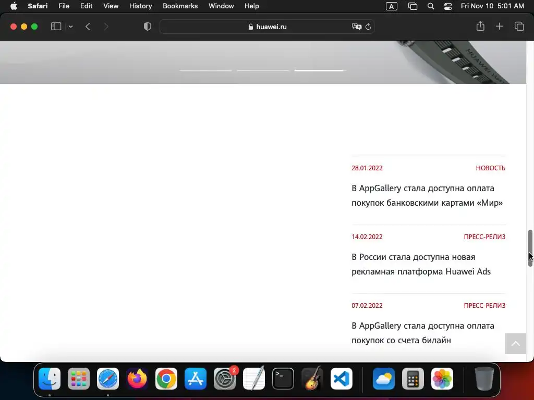Open the privacy report shield icon
Screen dimensions: 534x400
(148, 27)
